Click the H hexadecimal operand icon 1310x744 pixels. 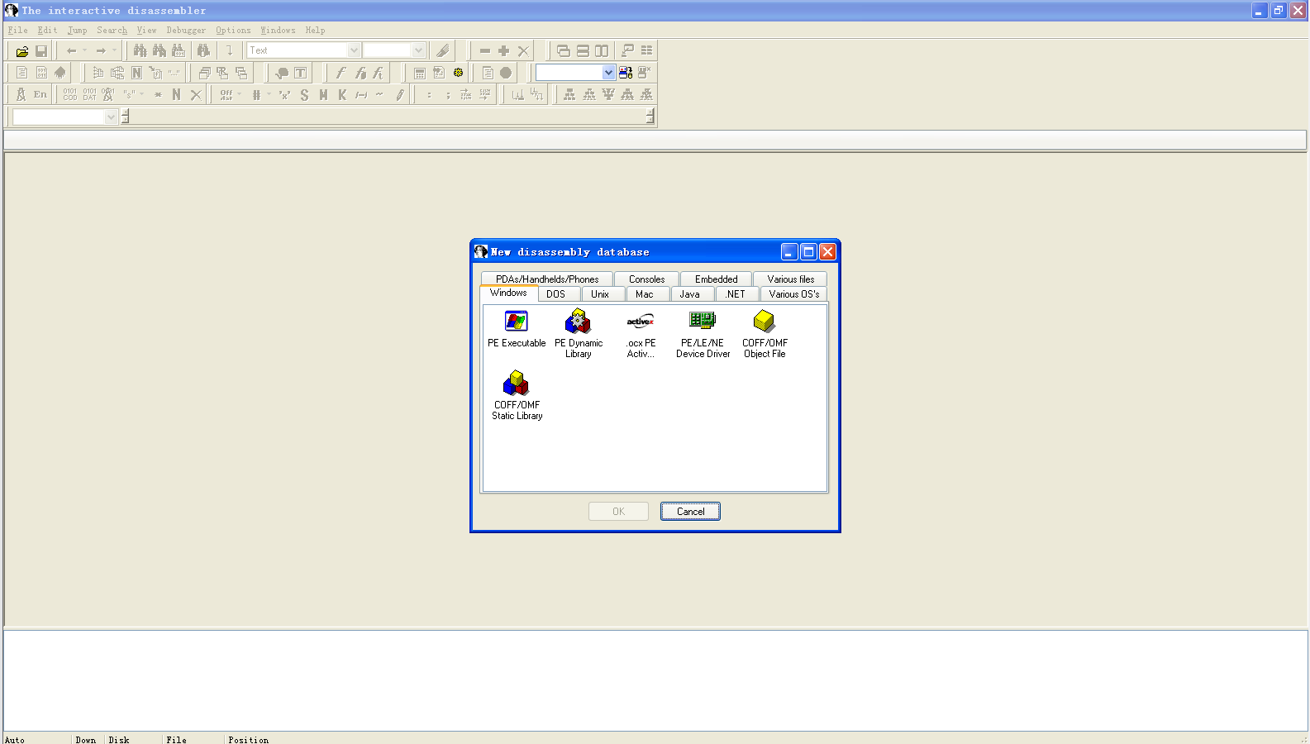[x=323, y=95]
